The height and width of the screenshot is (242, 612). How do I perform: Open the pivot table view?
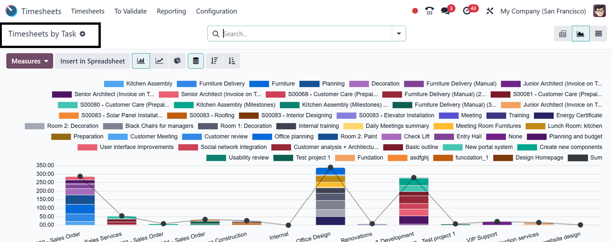click(x=563, y=33)
